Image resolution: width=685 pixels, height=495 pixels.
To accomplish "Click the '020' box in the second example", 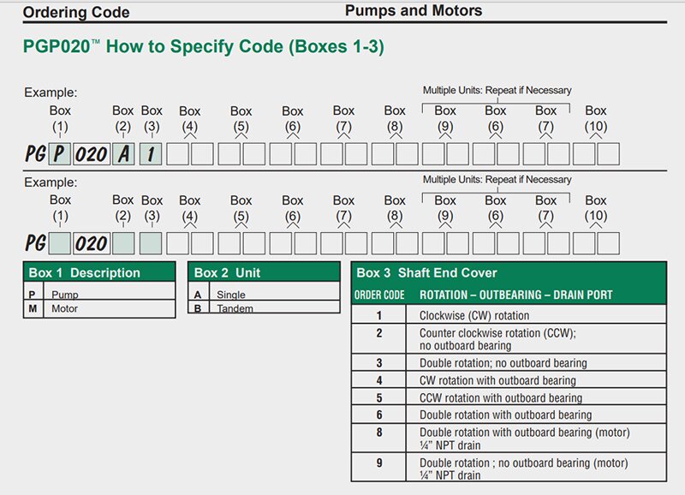I will (x=92, y=243).
